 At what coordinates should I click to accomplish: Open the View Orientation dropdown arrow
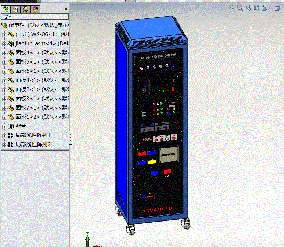click(271, 8)
